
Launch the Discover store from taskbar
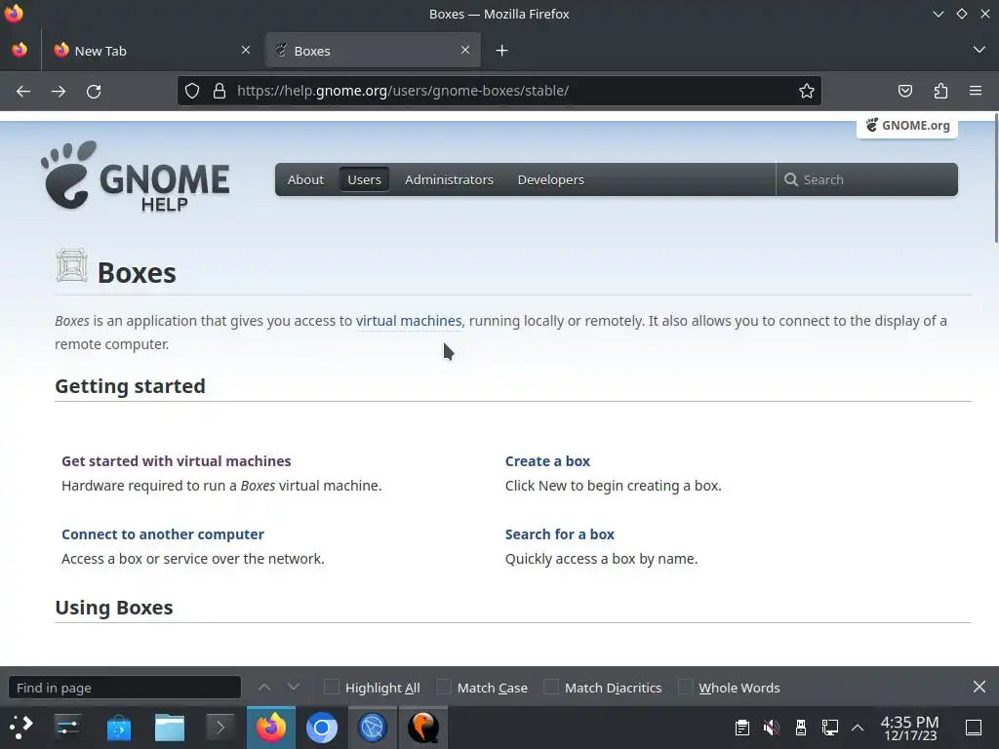[118, 728]
